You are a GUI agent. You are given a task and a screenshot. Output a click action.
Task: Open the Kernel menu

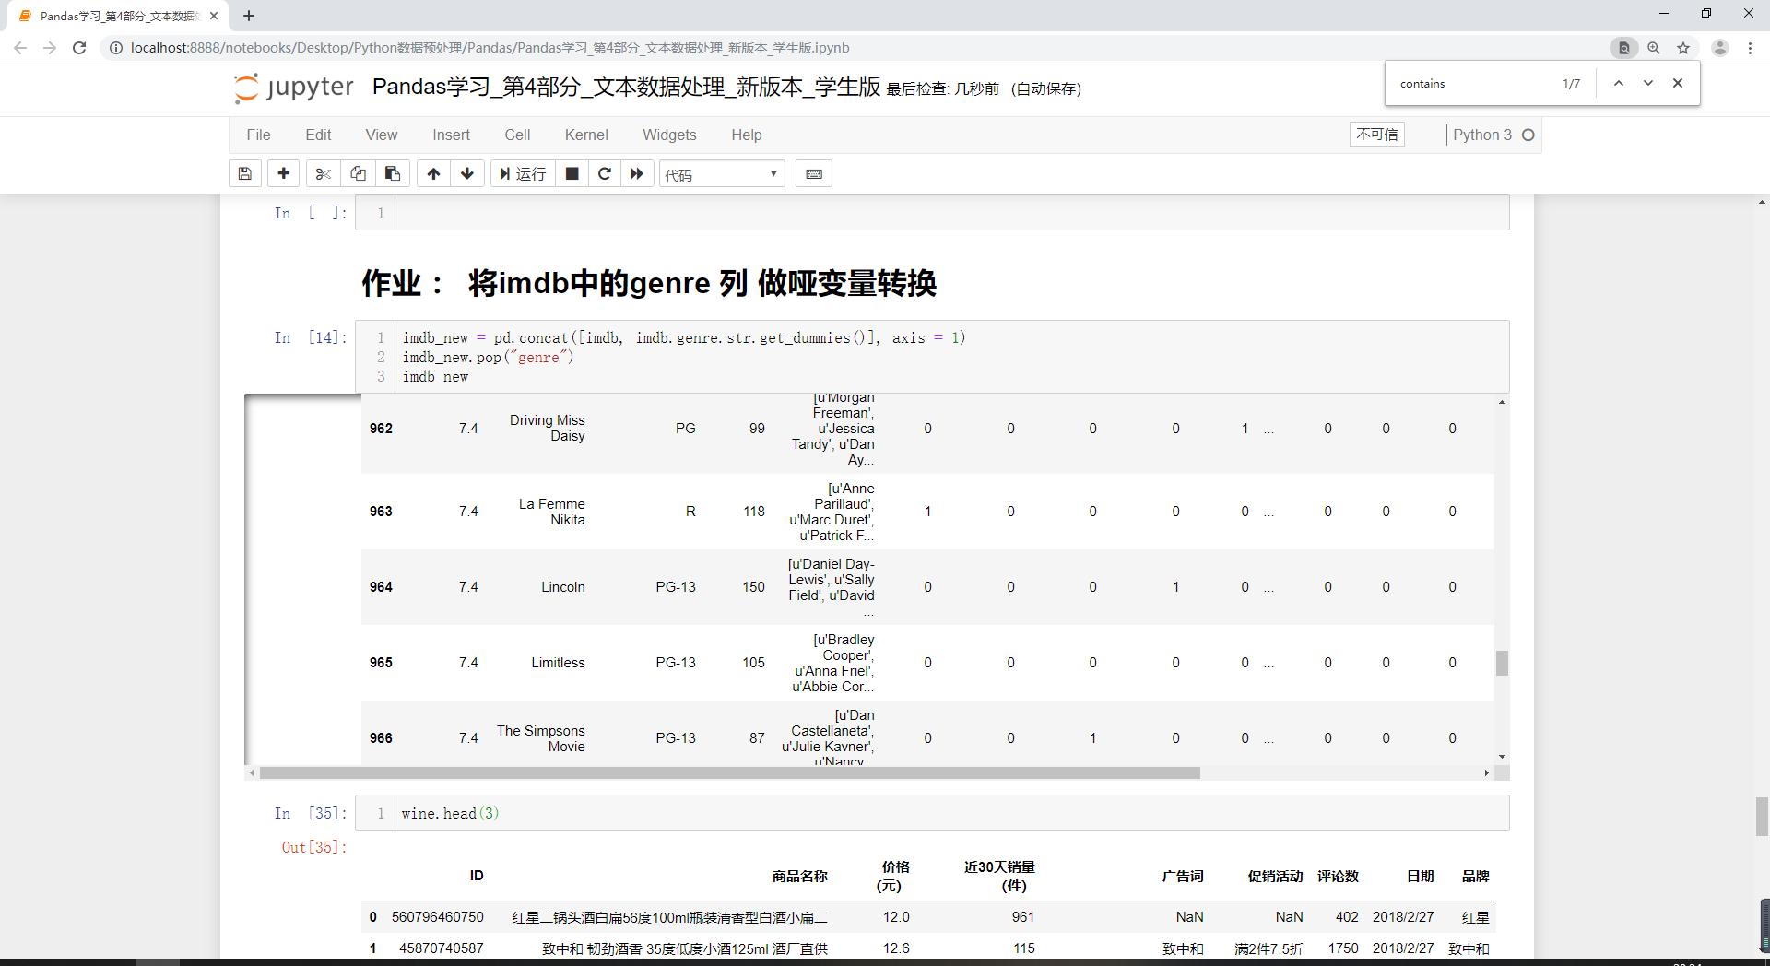[586, 135]
